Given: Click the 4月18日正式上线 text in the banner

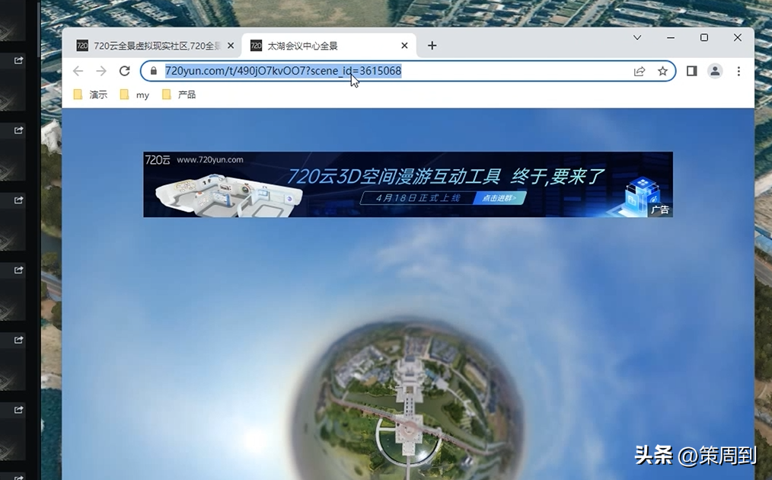Looking at the screenshot, I should 418,198.
